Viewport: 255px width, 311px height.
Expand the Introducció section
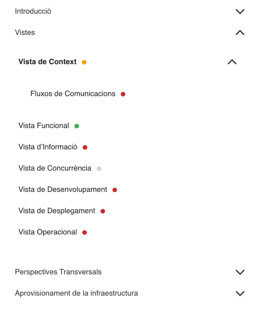(240, 11)
